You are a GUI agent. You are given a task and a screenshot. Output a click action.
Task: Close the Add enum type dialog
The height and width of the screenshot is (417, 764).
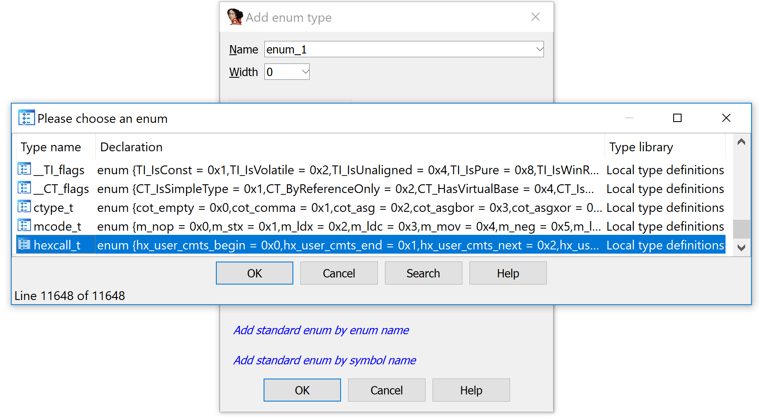pos(536,17)
